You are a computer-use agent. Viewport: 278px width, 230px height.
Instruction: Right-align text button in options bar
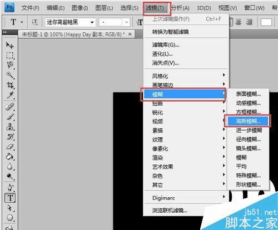[x=249, y=22]
